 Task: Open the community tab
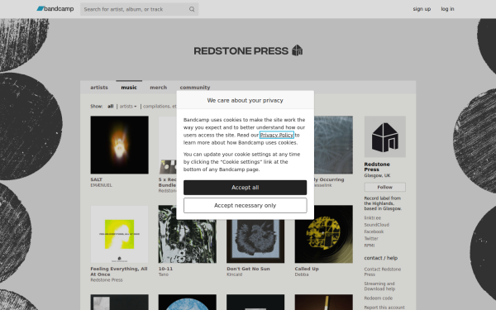[x=195, y=88]
